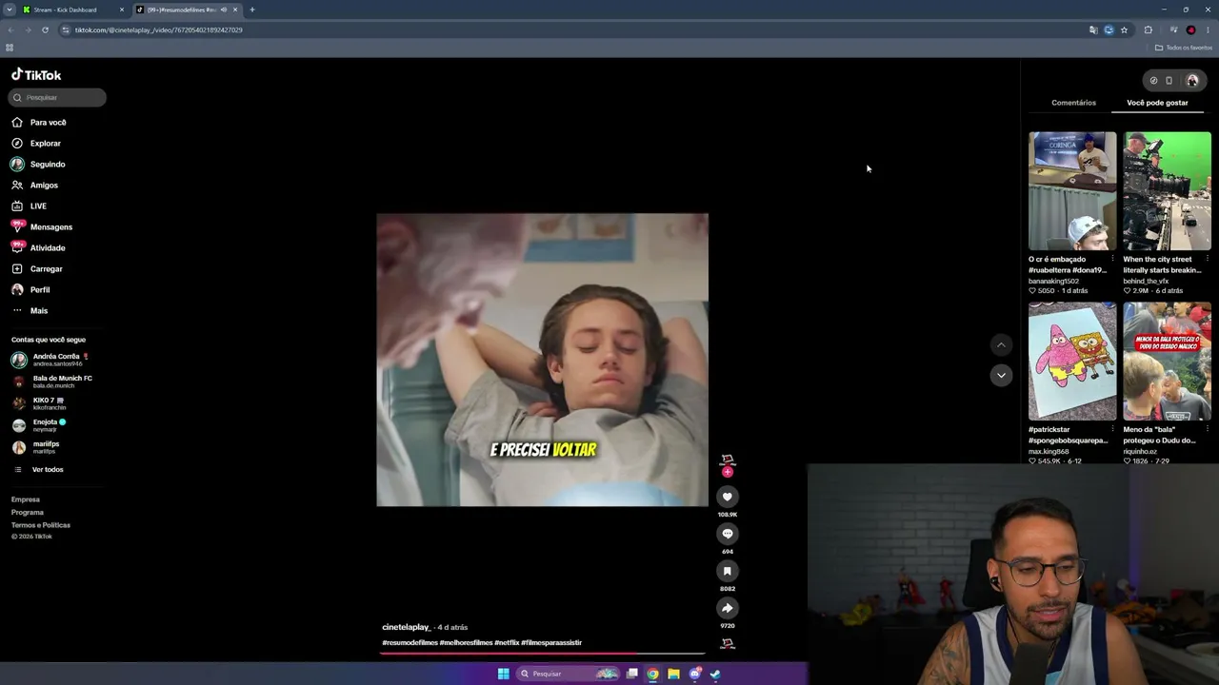Click the #resumodefilmes hashtag
The height and width of the screenshot is (685, 1219).
pos(410,643)
